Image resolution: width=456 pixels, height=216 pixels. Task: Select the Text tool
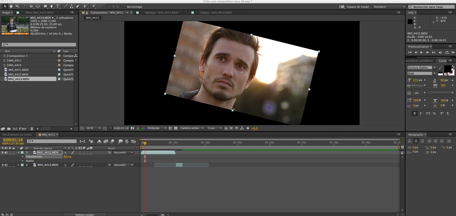click(x=58, y=6)
